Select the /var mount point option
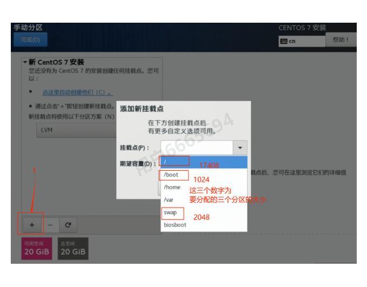 tap(204, 199)
